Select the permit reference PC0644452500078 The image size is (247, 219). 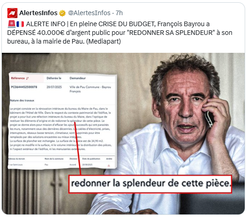pyautogui.click(x=24, y=87)
